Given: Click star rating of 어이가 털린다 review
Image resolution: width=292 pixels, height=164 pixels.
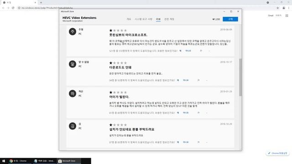Looking at the screenshot, I should (118, 92).
